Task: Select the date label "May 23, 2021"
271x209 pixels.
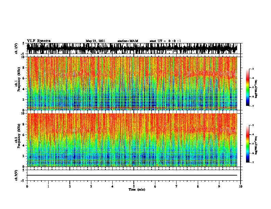Action: 95,41
